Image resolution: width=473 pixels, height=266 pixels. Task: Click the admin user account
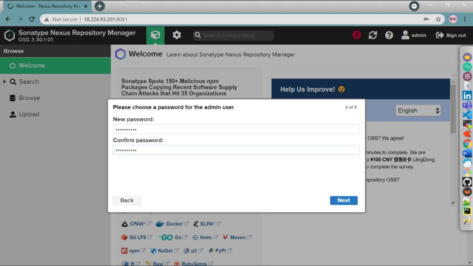click(x=413, y=35)
